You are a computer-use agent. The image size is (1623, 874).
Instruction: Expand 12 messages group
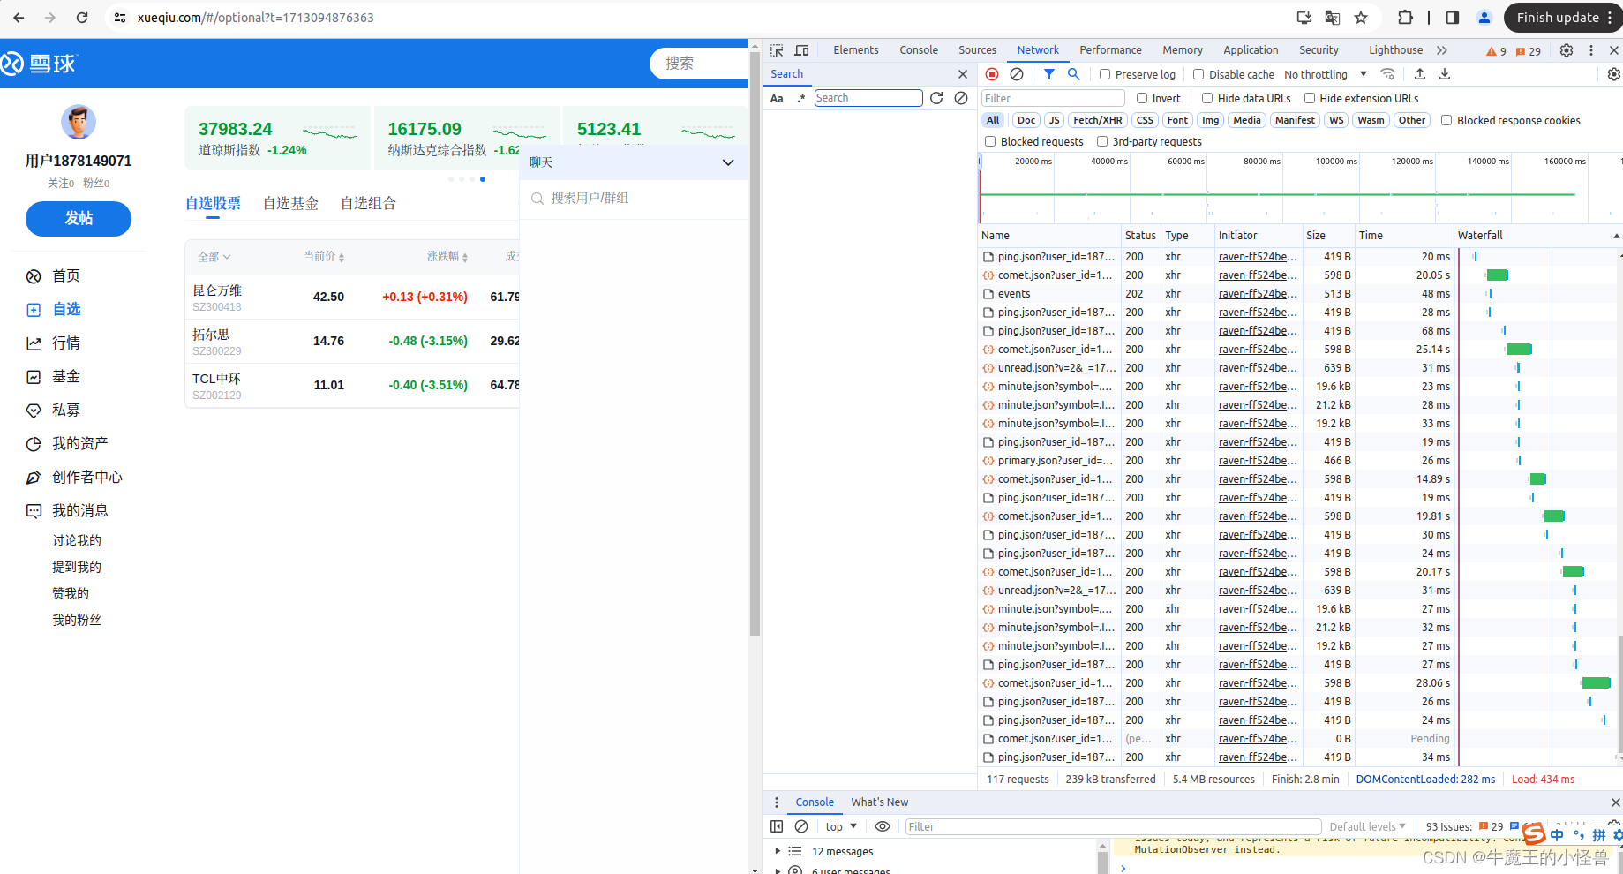[778, 851]
